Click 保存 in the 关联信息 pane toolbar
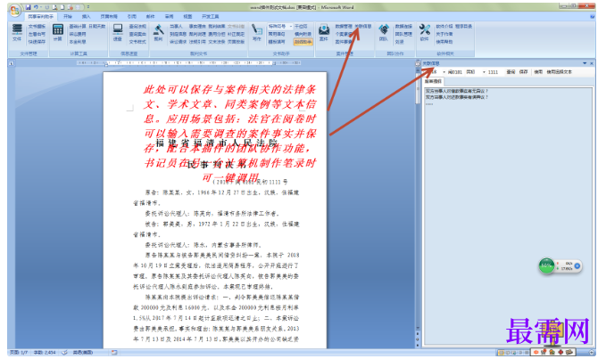The width and height of the screenshot is (606, 359). tap(523, 72)
